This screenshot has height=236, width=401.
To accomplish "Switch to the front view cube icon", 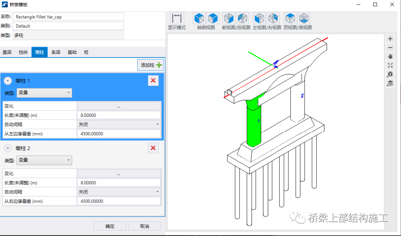I will pyautogui.click(x=229, y=19).
